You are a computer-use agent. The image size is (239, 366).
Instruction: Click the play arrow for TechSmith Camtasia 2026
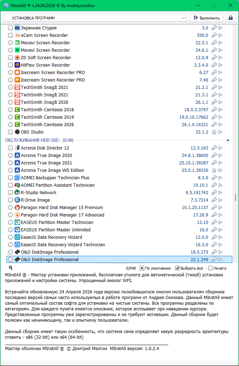[220, 125]
